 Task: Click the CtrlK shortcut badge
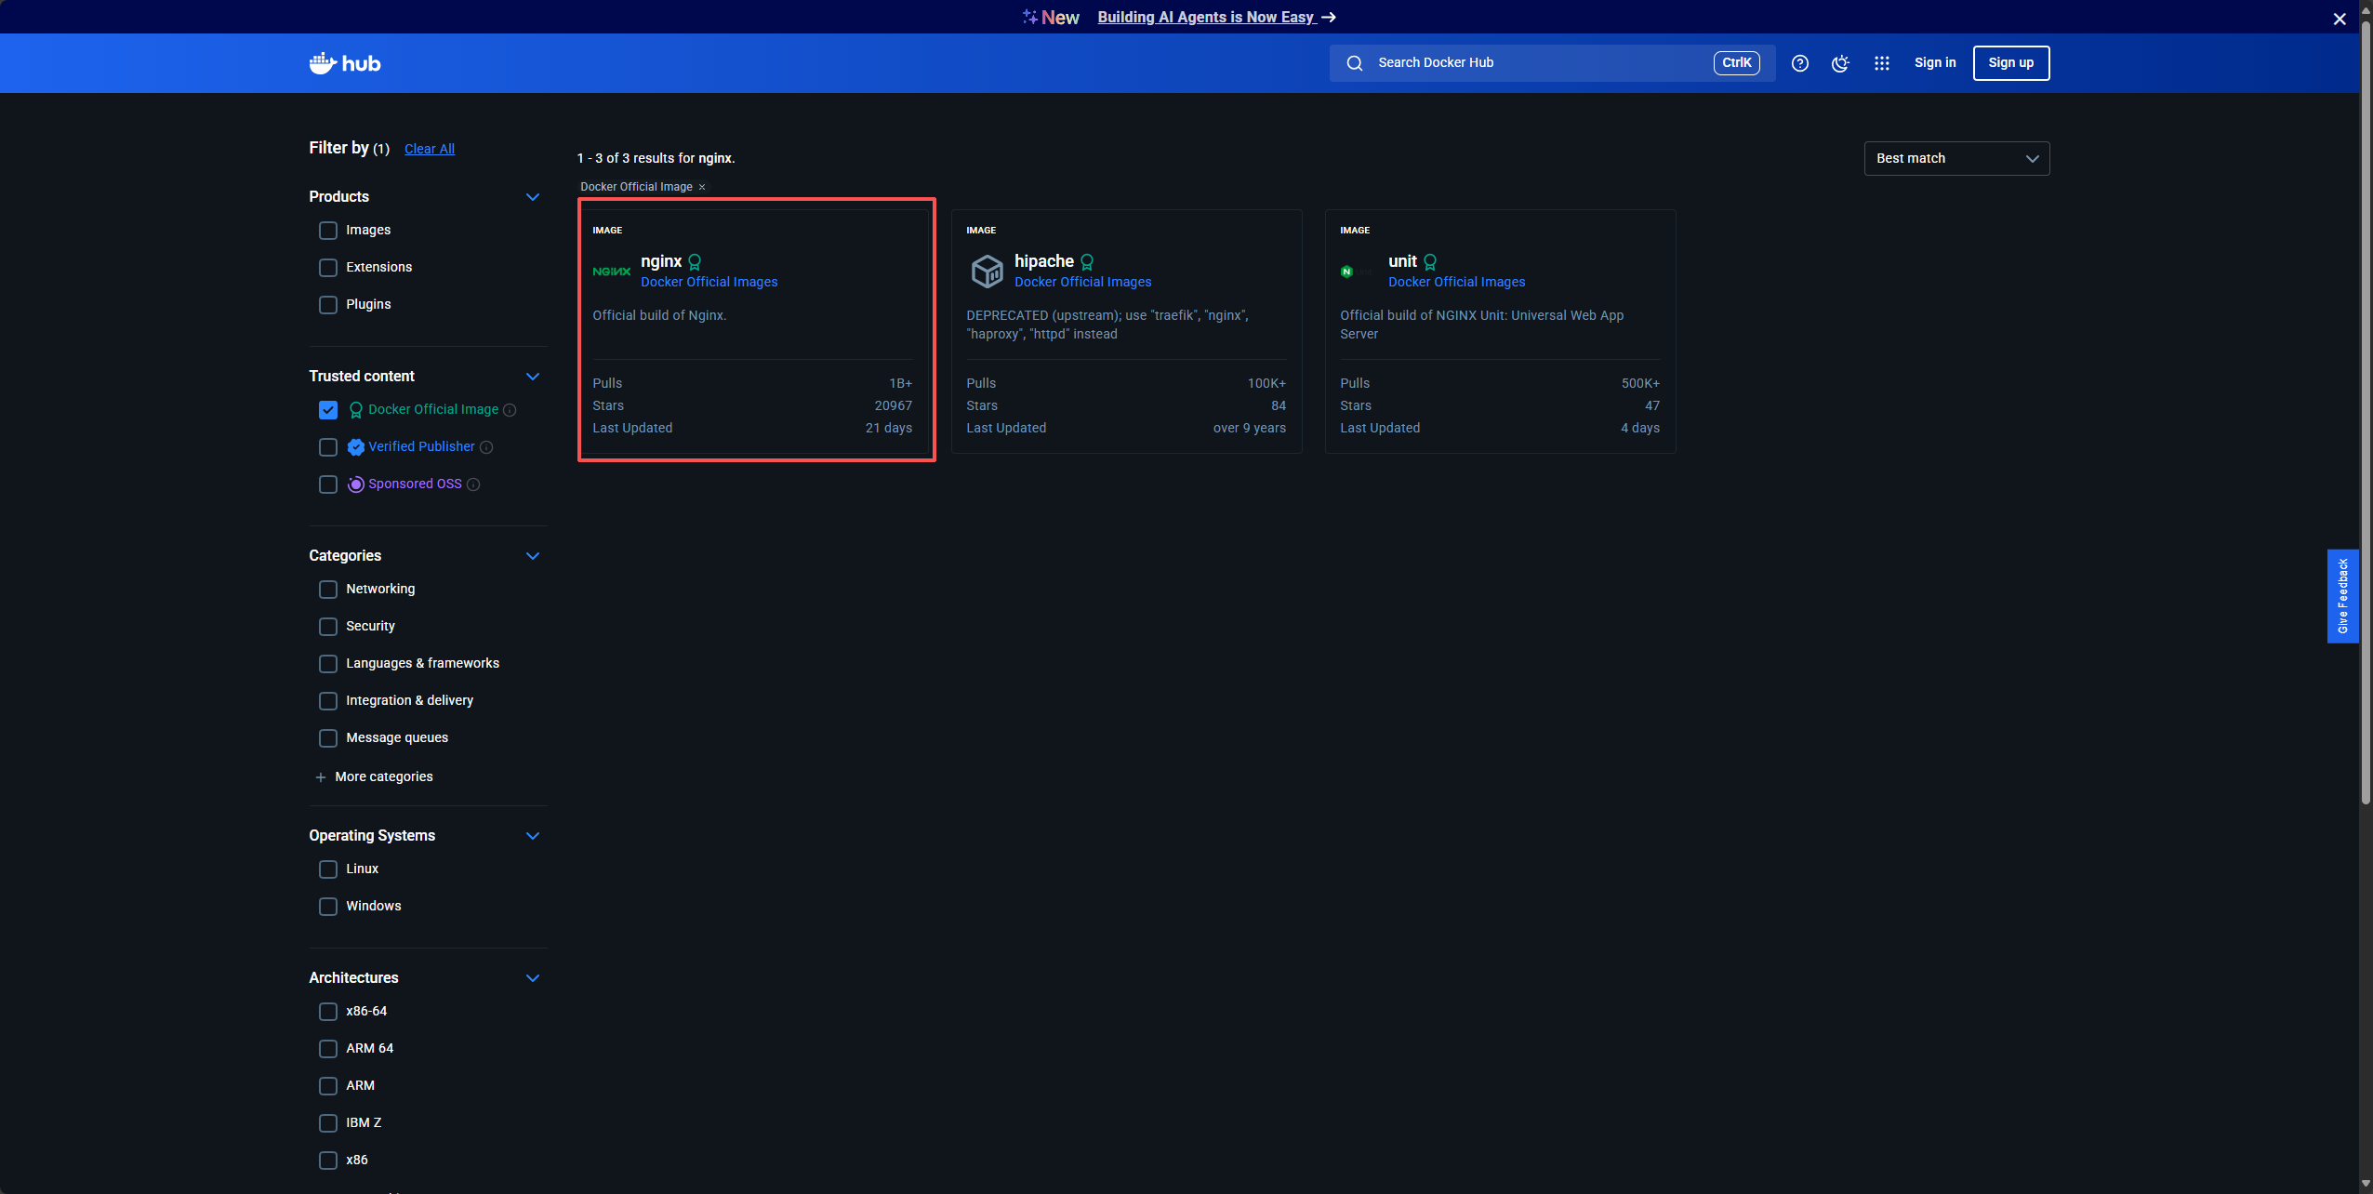(x=1737, y=63)
